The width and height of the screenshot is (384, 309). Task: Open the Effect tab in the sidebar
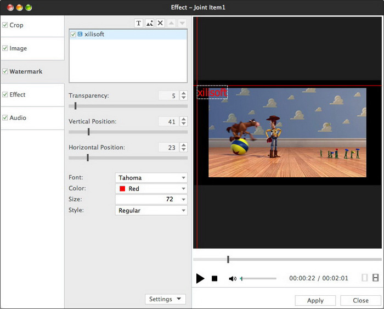[18, 95]
